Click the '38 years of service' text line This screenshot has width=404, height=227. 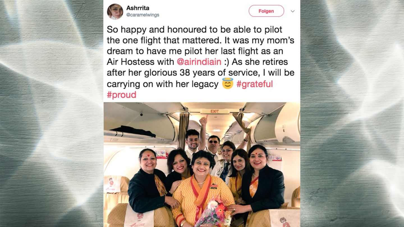[x=200, y=73]
